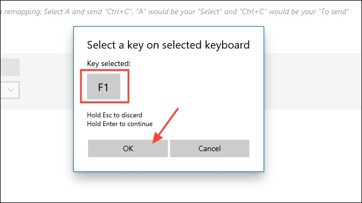Click the 'Key selected:' label
Viewport: 362px width, 203px height.
pyautogui.click(x=109, y=64)
